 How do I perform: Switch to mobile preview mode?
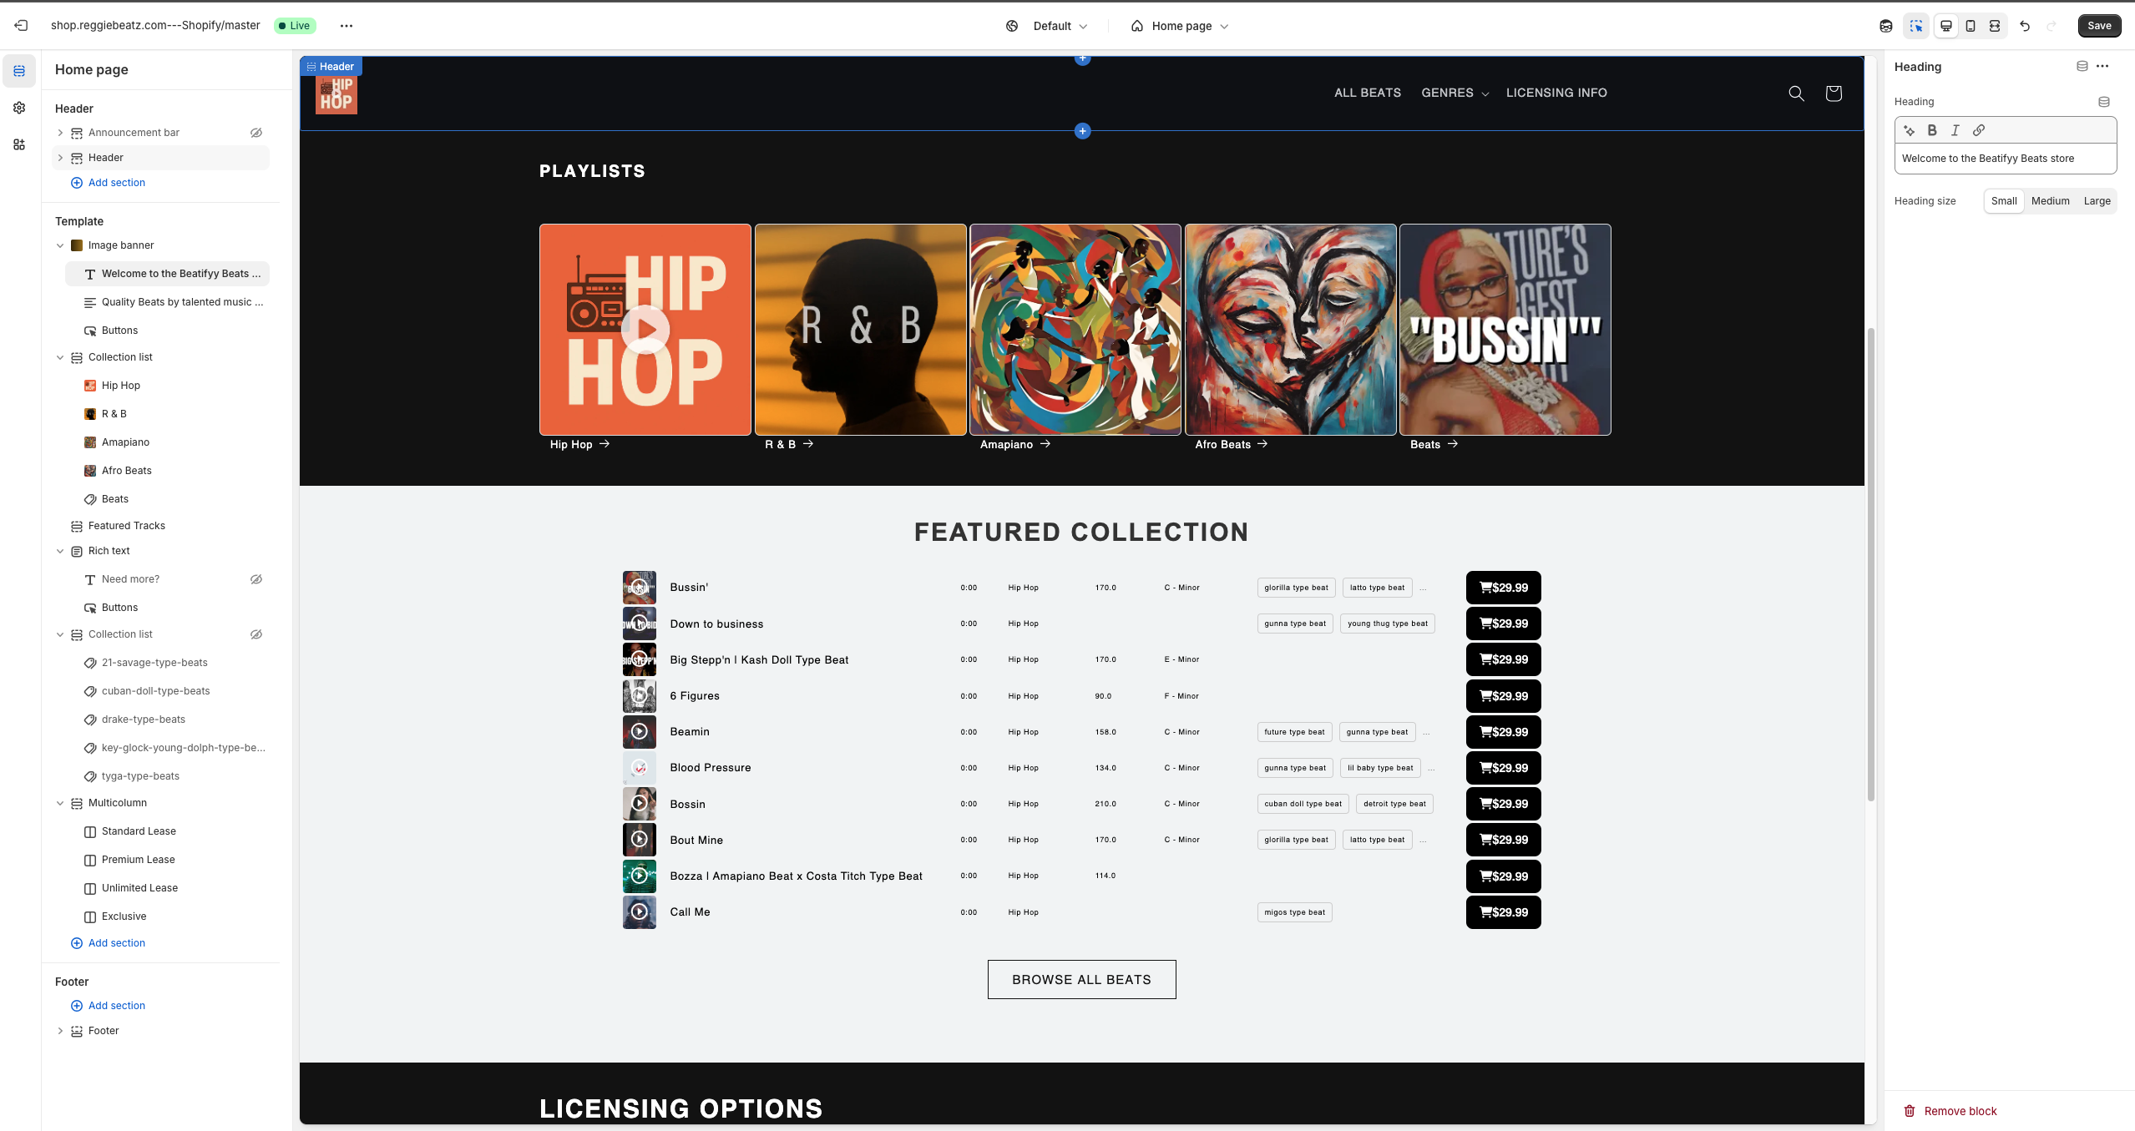pyautogui.click(x=1971, y=26)
